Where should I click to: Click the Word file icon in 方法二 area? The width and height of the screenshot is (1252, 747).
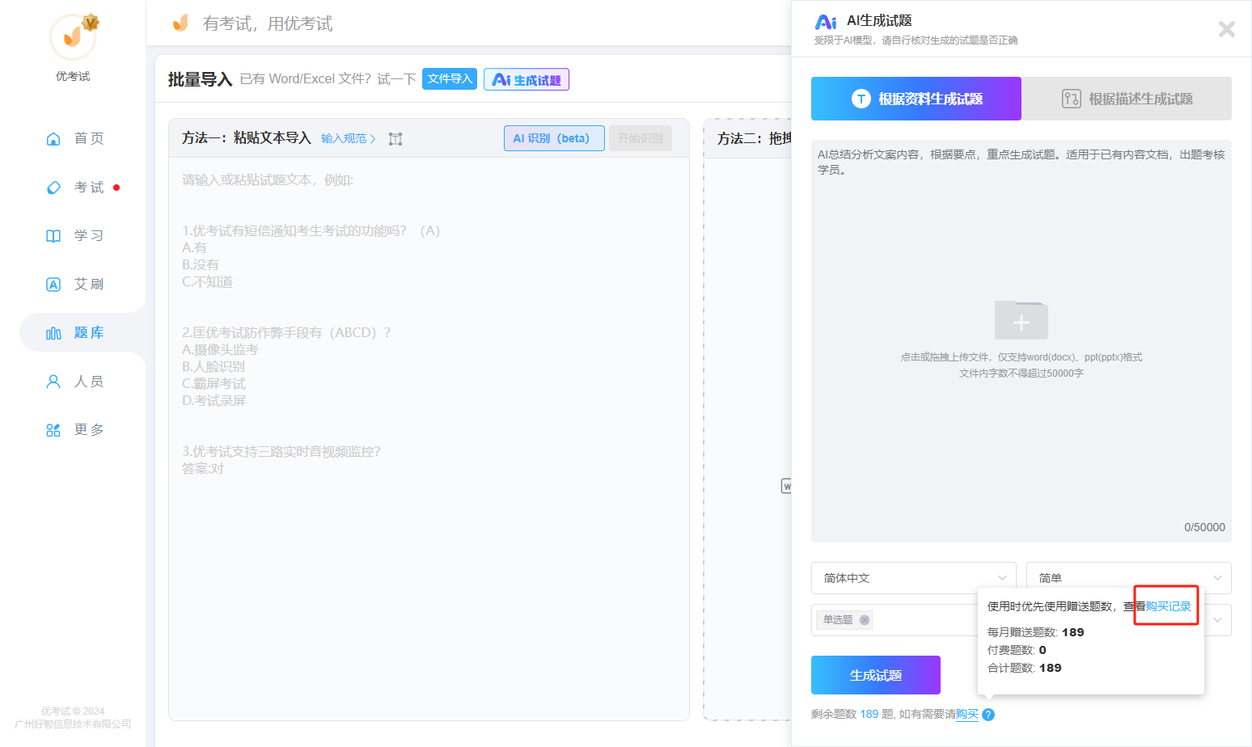pyautogui.click(x=786, y=486)
